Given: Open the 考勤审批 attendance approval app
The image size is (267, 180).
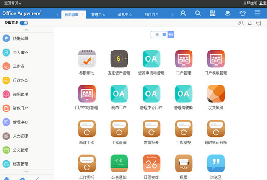Looking at the screenshot, I should pyautogui.click(x=87, y=59).
